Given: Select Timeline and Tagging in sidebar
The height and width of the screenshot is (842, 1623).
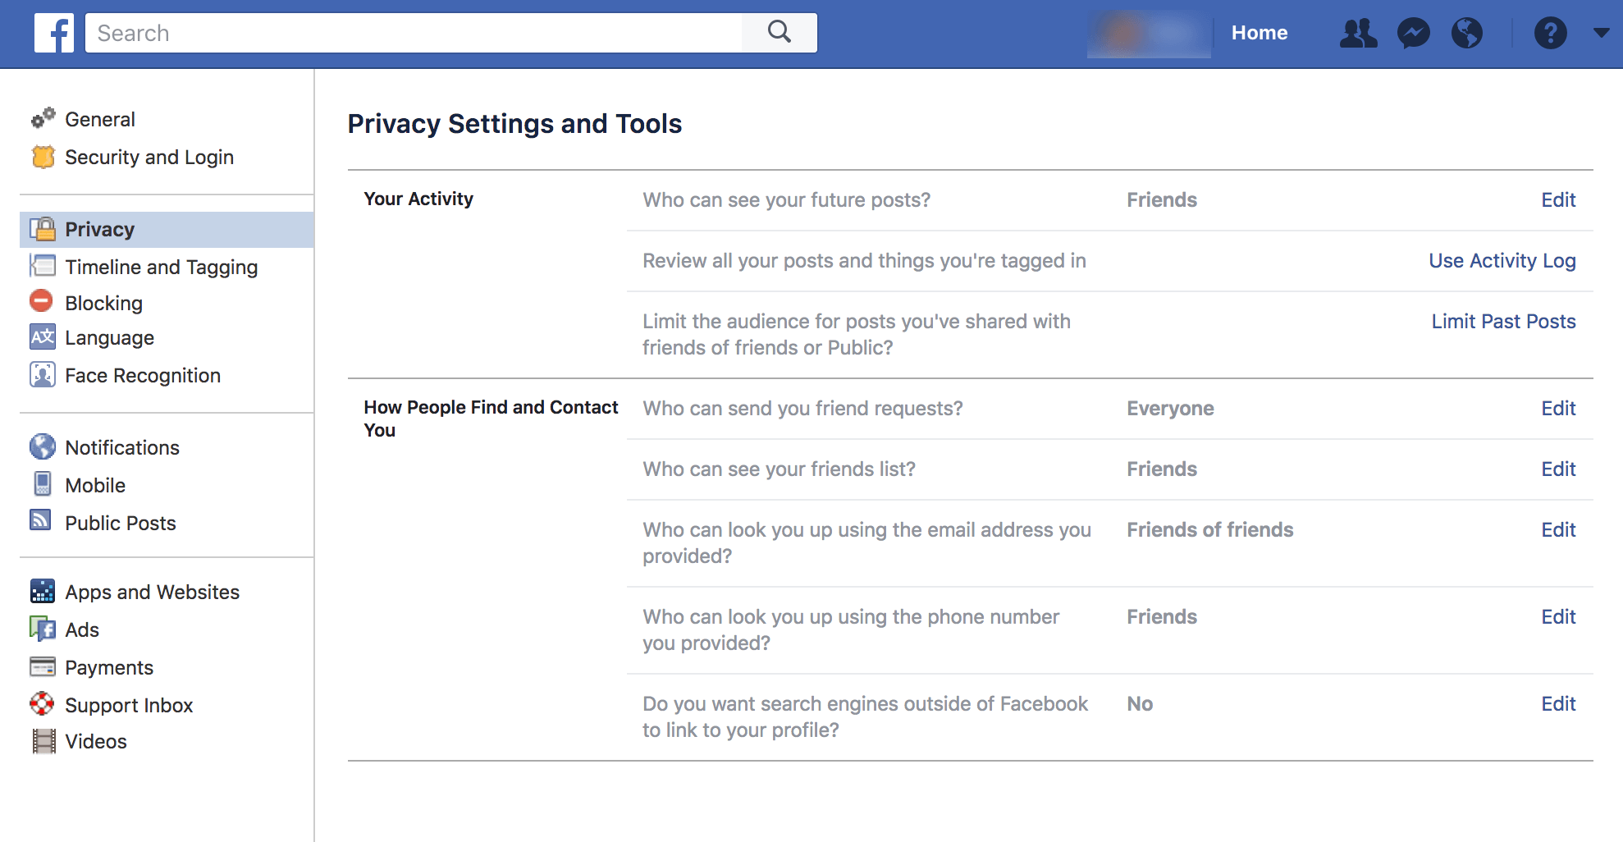Looking at the screenshot, I should tap(161, 267).
